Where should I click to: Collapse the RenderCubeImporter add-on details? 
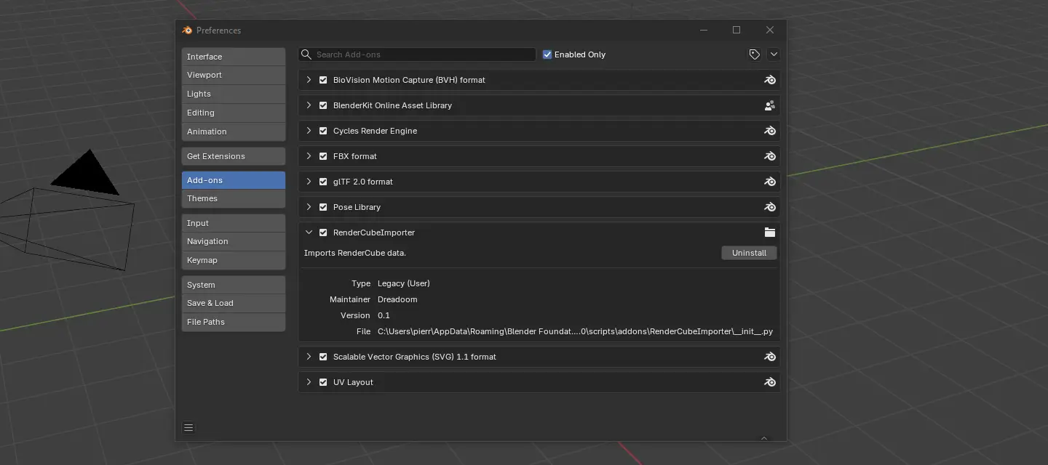309,232
